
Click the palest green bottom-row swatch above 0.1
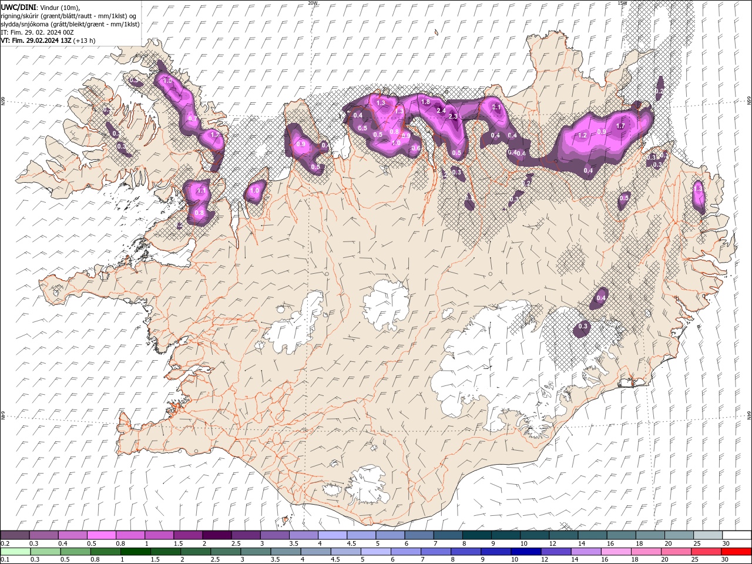point(15,552)
